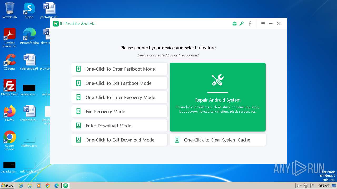Open the toolbox icon in ReiBoot header
This screenshot has width=337, height=189.
click(234, 24)
